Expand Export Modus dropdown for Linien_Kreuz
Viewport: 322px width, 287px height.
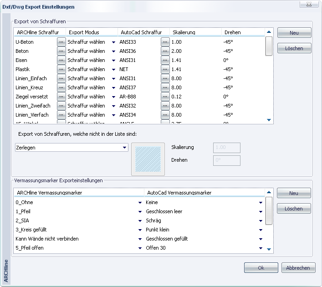click(113, 88)
